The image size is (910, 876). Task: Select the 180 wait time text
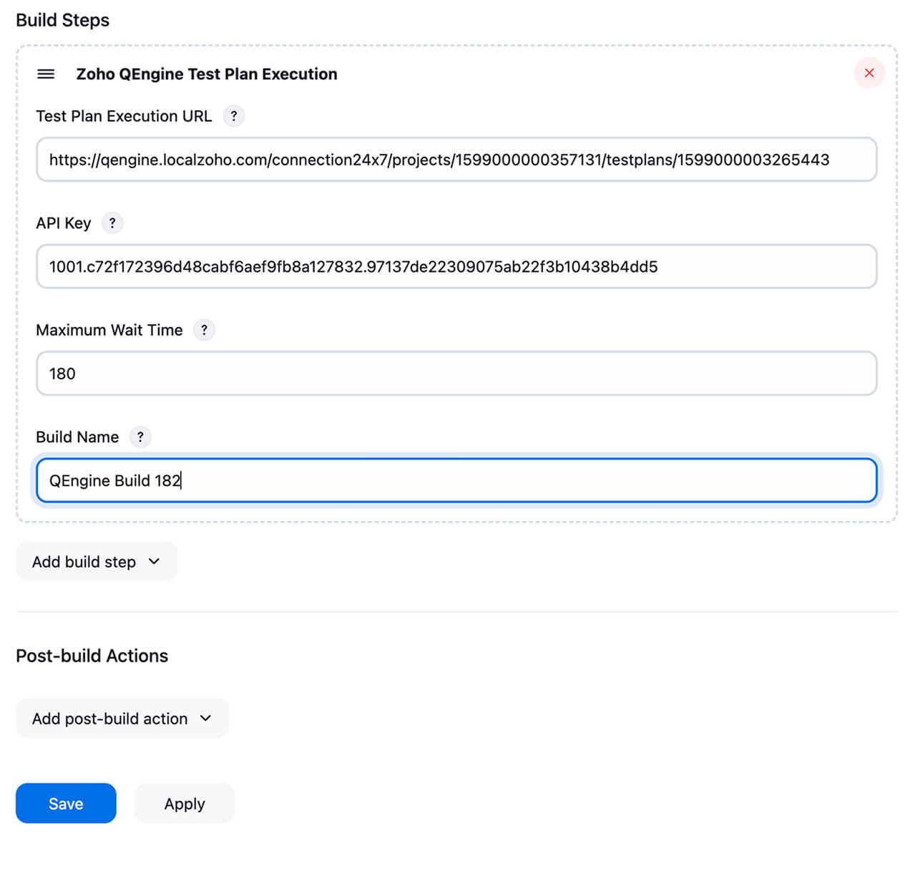[62, 373]
